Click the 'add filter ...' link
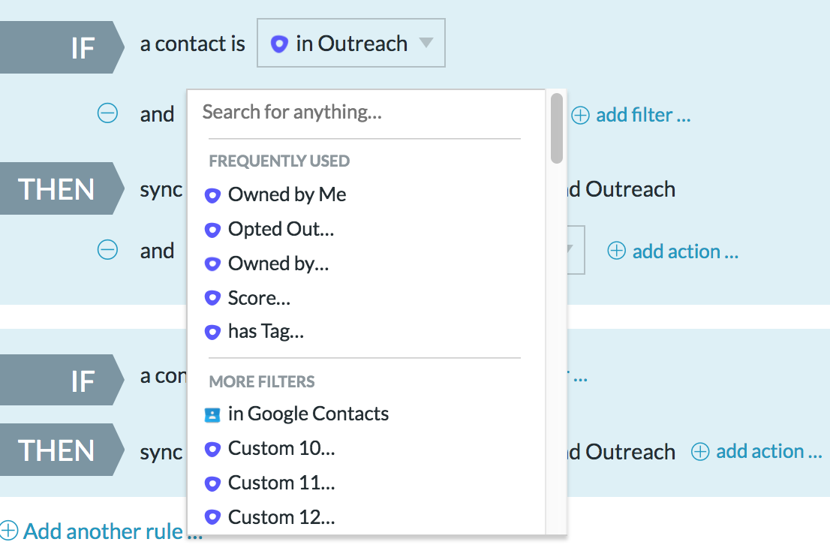The width and height of the screenshot is (830, 548). coord(643,115)
